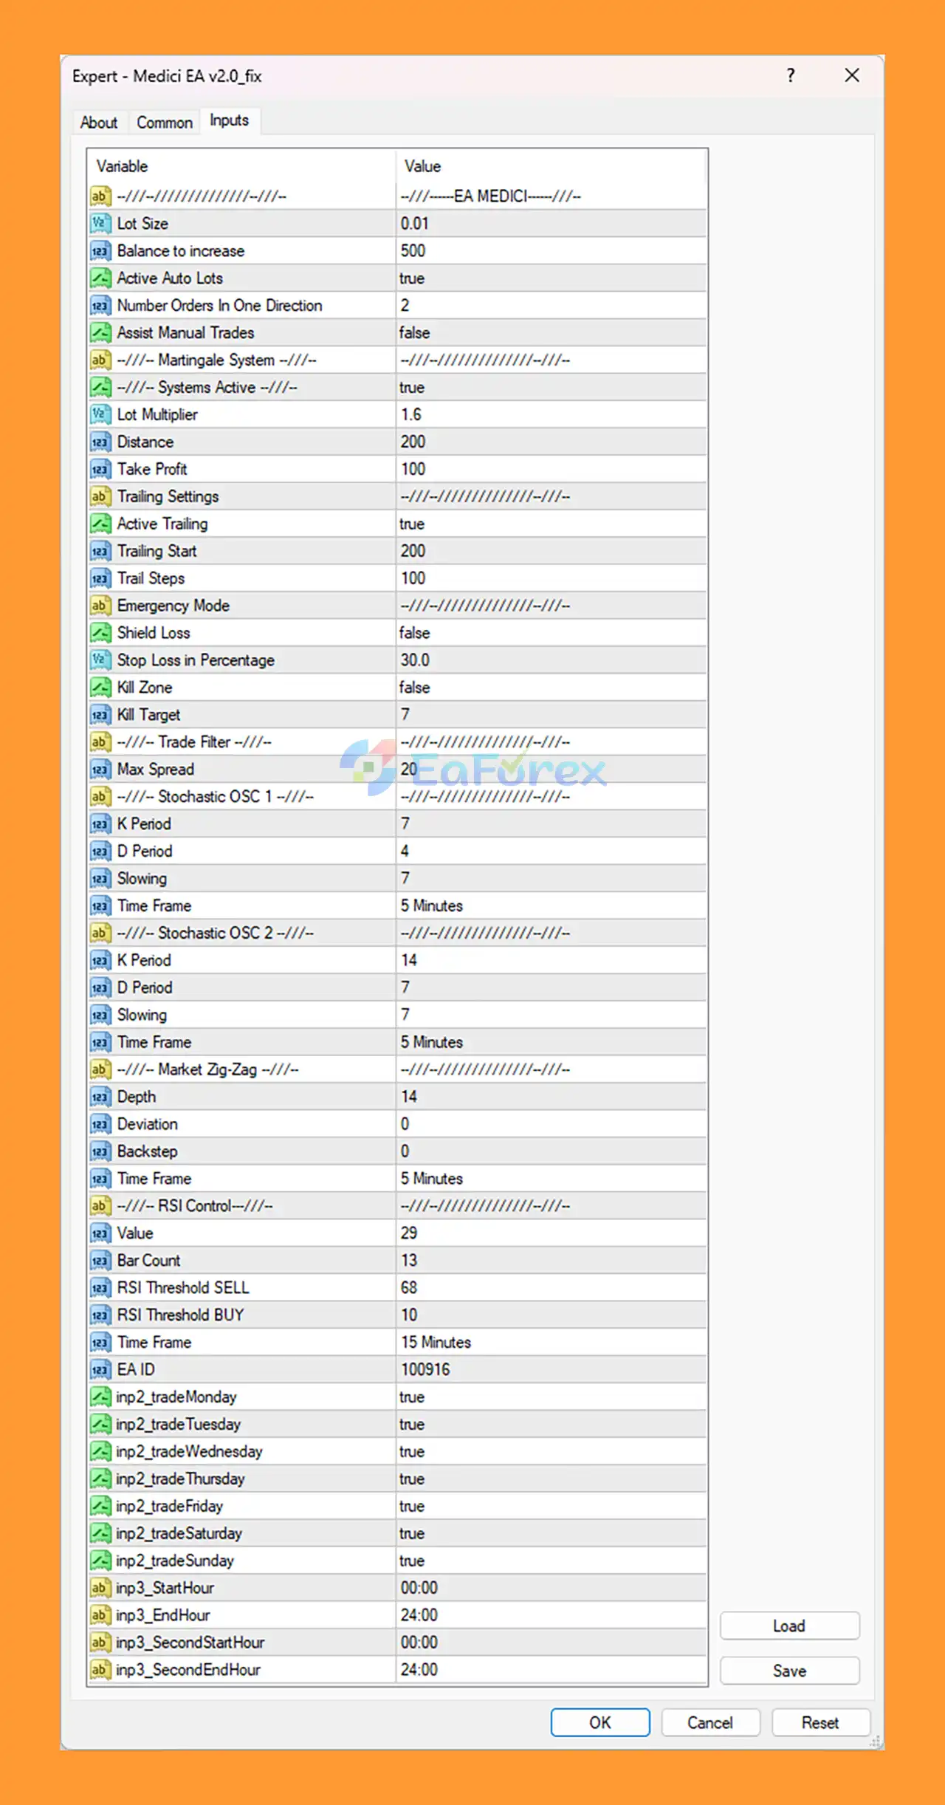This screenshot has height=1805, width=945.
Task: Toggle the Kill Zone false value
Action: pos(550,688)
